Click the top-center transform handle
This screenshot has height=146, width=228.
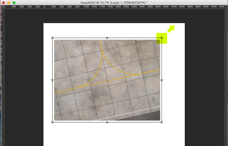(x=107, y=38)
